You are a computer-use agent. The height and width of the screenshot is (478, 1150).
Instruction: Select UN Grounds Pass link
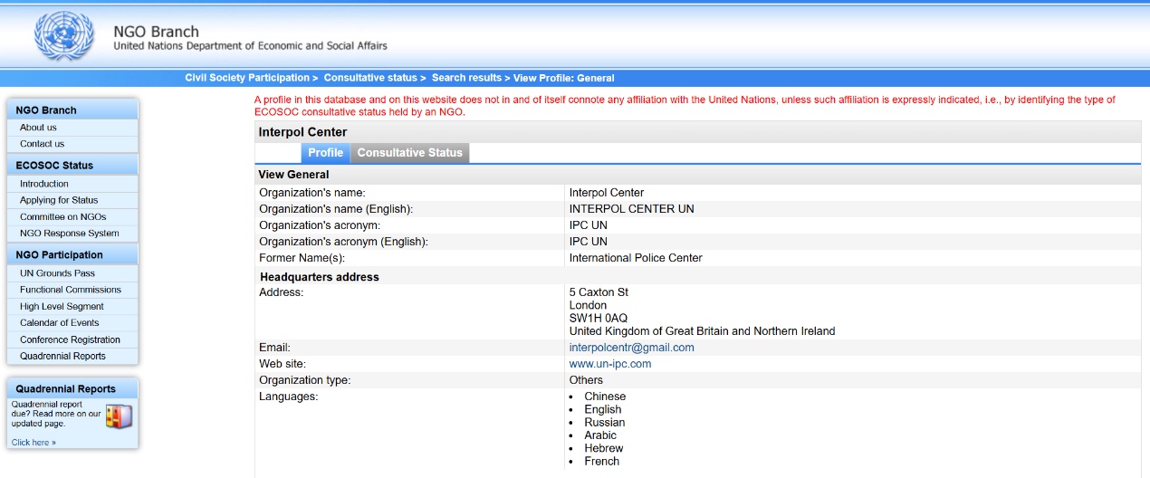(x=57, y=273)
